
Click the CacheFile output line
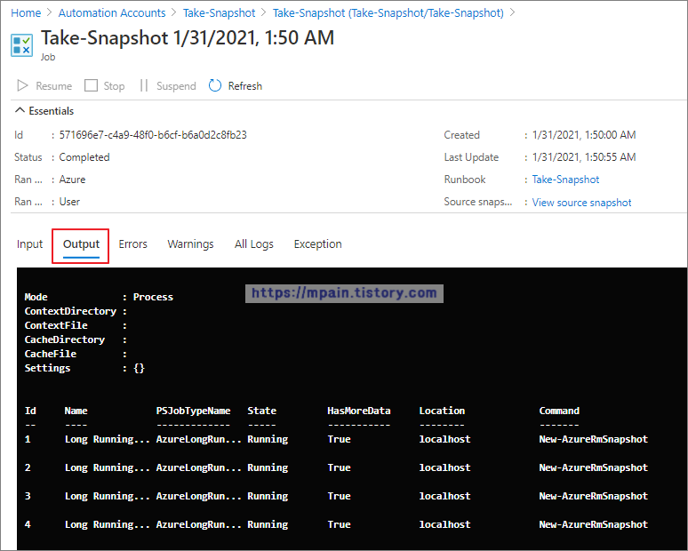point(76,354)
